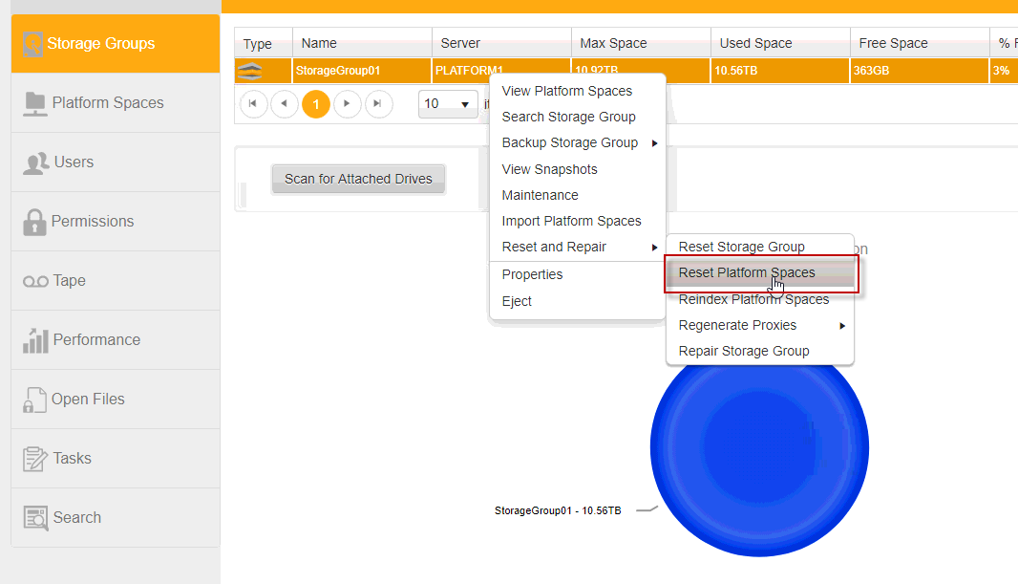Viewport: 1018px width, 584px height.
Task: Choose Eject from the context menu
Action: [x=517, y=301]
